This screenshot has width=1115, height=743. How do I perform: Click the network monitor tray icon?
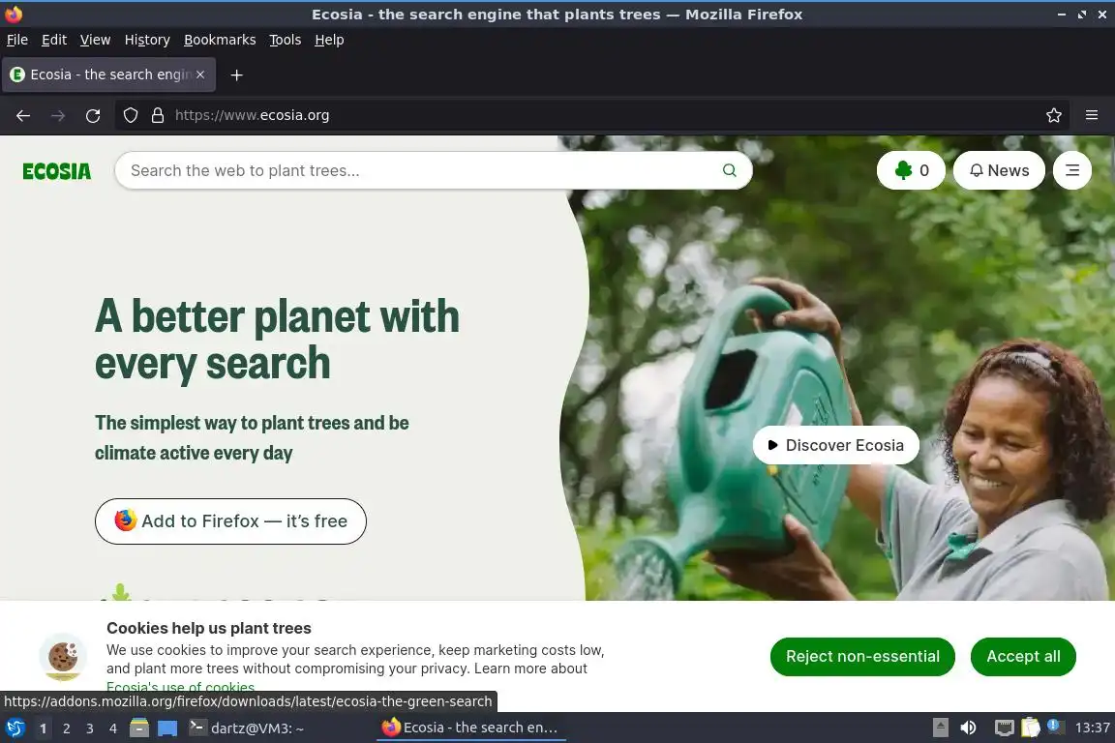(1004, 728)
